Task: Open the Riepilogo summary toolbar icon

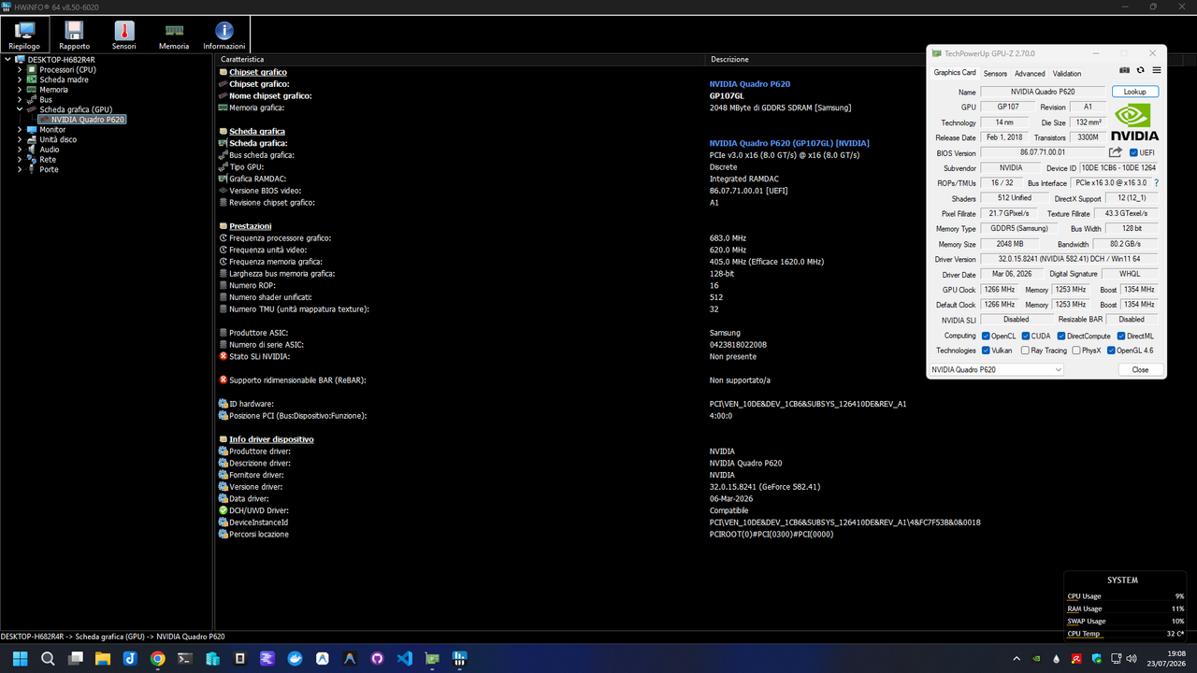Action: click(24, 36)
